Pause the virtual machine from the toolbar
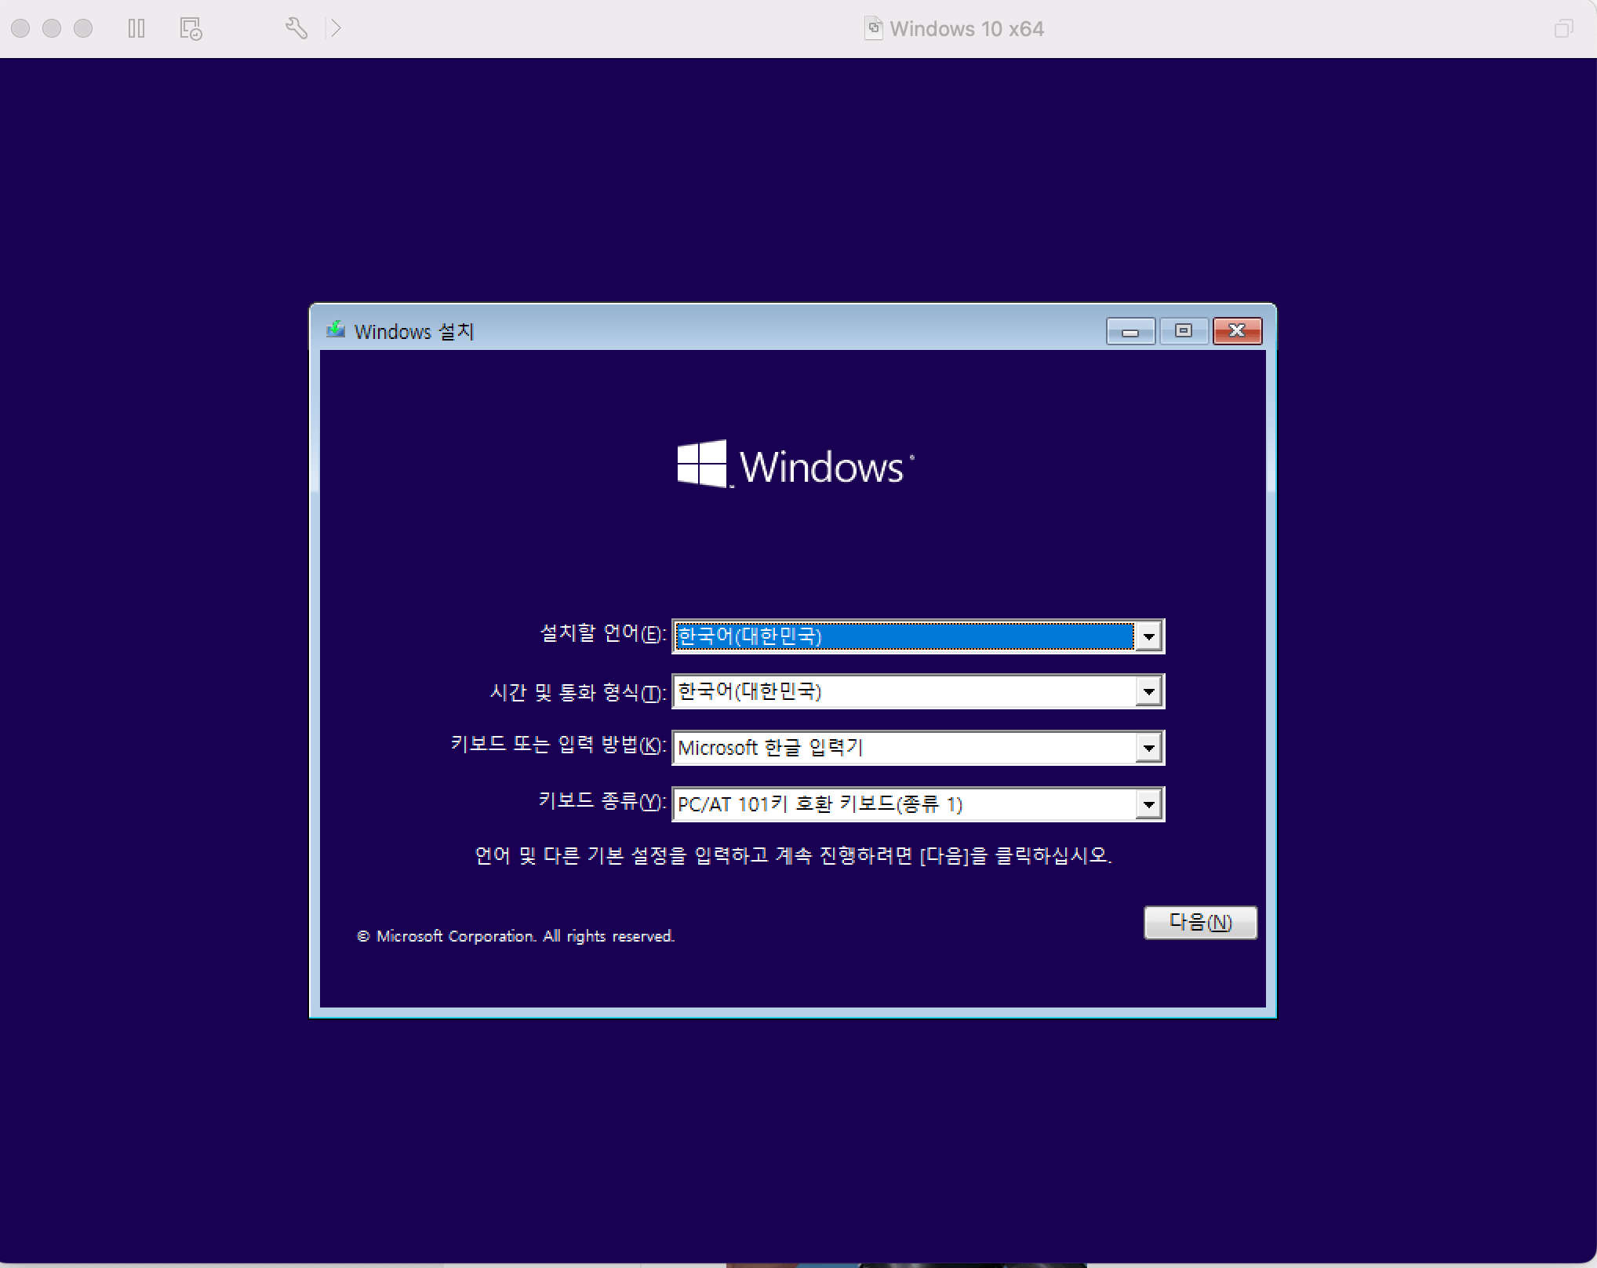1597x1268 pixels. click(x=136, y=29)
